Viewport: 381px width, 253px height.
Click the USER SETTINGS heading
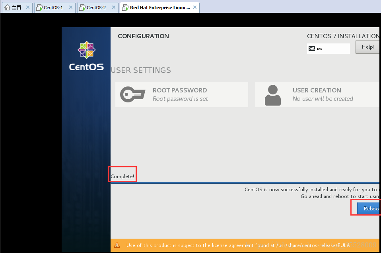point(141,70)
